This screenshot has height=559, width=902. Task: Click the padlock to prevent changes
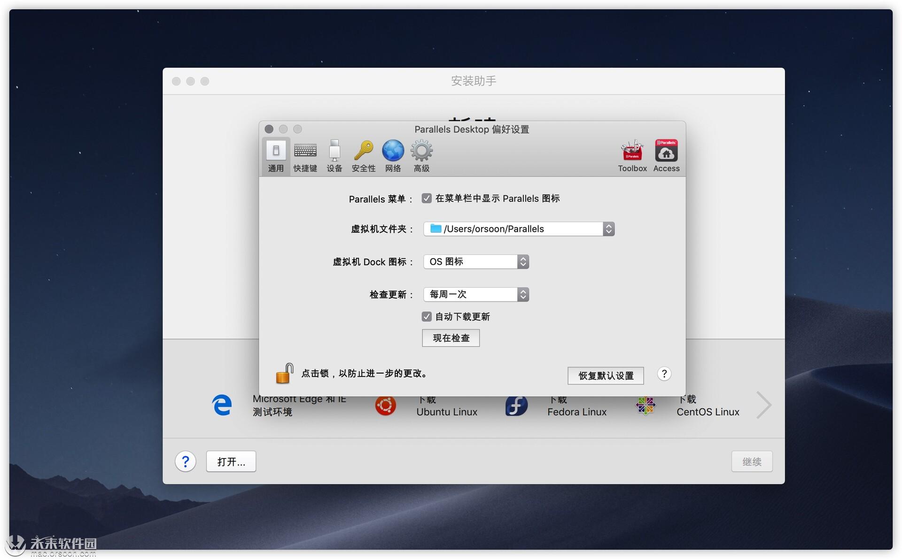[x=284, y=374]
